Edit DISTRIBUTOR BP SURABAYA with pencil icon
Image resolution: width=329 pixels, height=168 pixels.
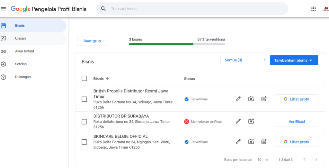[238, 121]
